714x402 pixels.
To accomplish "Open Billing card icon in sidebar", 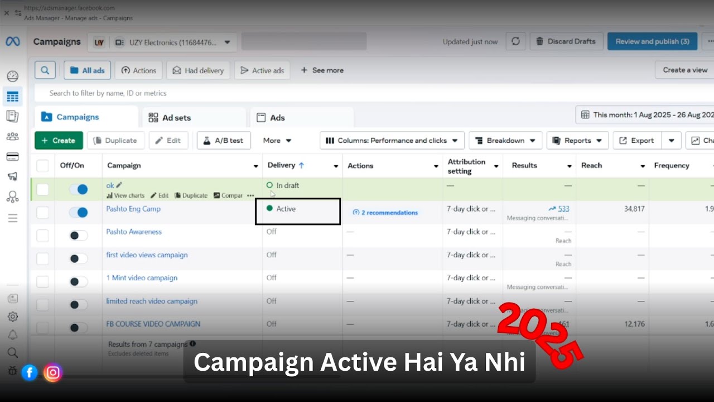I will coord(12,156).
